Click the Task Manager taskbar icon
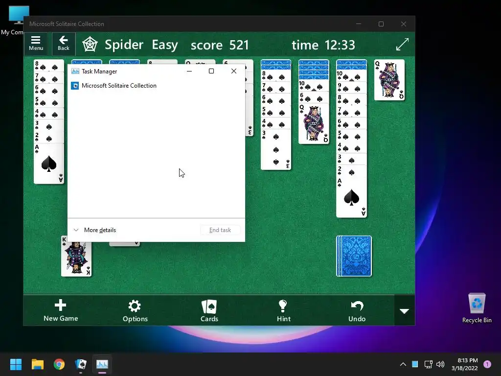 102,364
